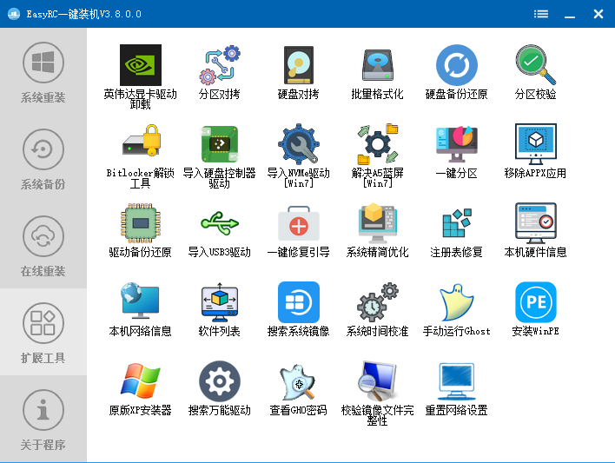The image size is (615, 463).
Task: Run the 分区检验 partition check tool
Action: coord(535,72)
